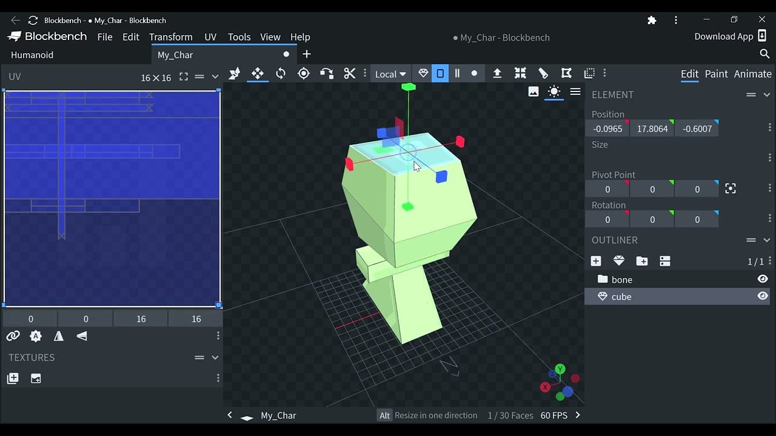The image size is (776, 436).
Task: Click the Mirror UV horizontally icon
Action: [59, 336]
